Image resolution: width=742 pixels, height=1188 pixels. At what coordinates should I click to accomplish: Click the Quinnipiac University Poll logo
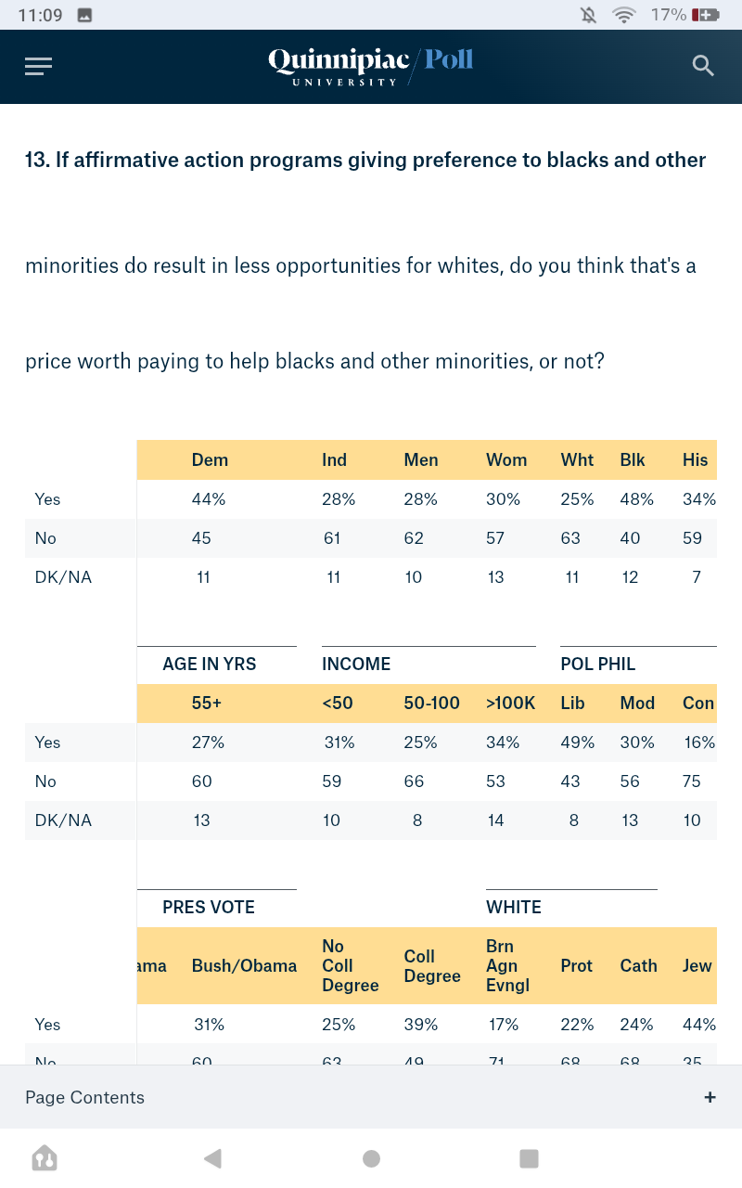click(371, 66)
